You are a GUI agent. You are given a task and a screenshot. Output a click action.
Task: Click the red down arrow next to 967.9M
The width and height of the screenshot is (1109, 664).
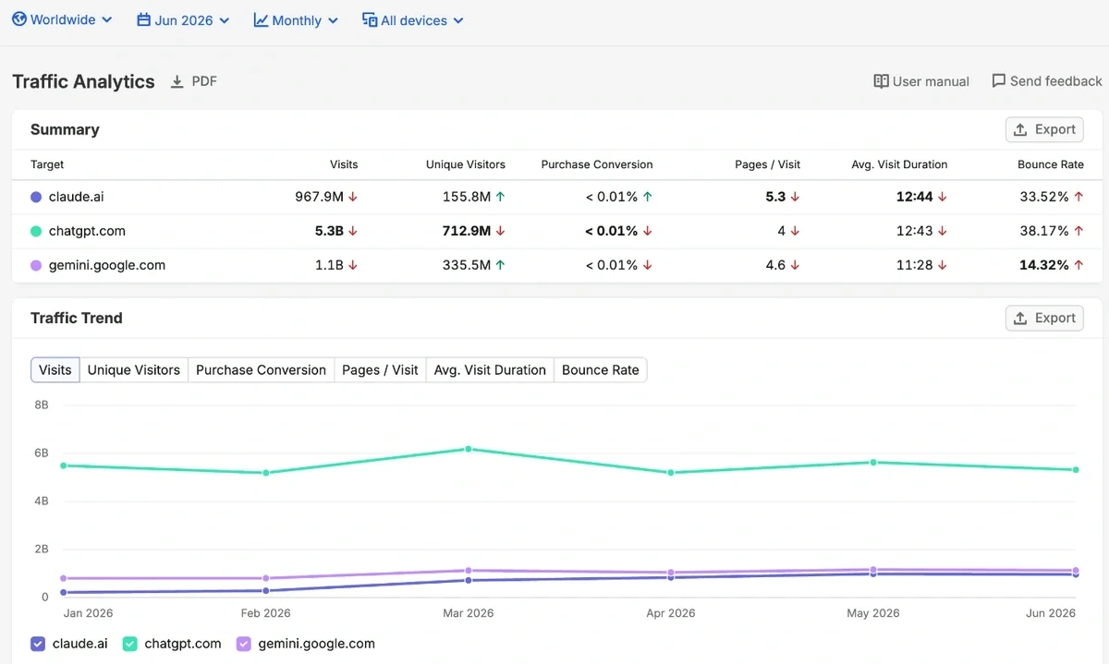(x=353, y=197)
